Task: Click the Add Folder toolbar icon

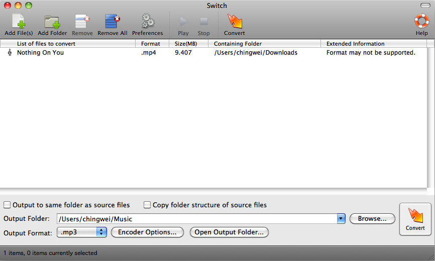Action: click(x=52, y=22)
